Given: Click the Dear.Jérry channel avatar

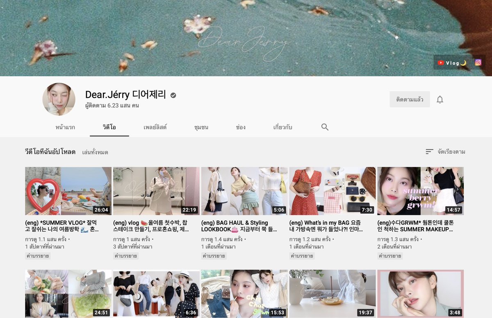Looking at the screenshot, I should point(59,99).
